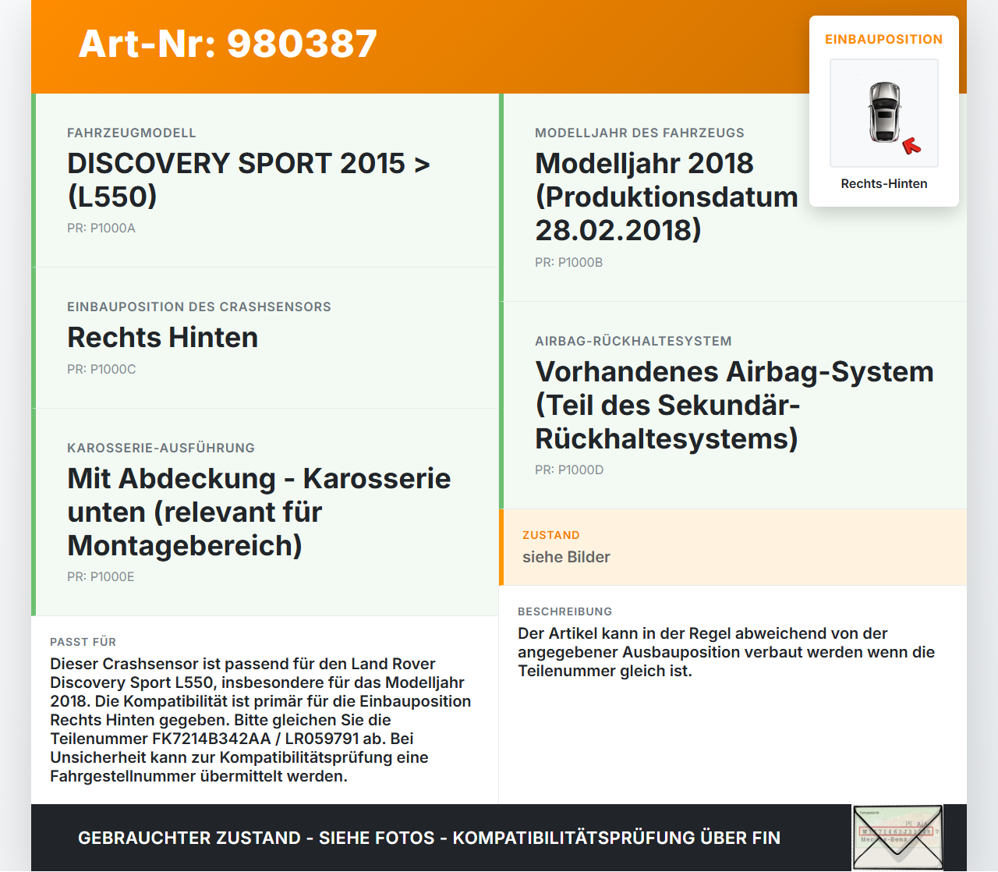Select the AIRBAG-RÜCKHALTESYSTEM panel
998x872 pixels.
pyautogui.click(x=733, y=404)
